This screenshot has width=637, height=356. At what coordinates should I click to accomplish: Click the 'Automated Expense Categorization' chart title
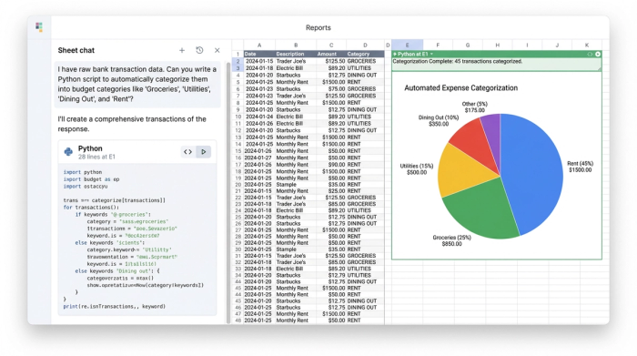click(460, 87)
